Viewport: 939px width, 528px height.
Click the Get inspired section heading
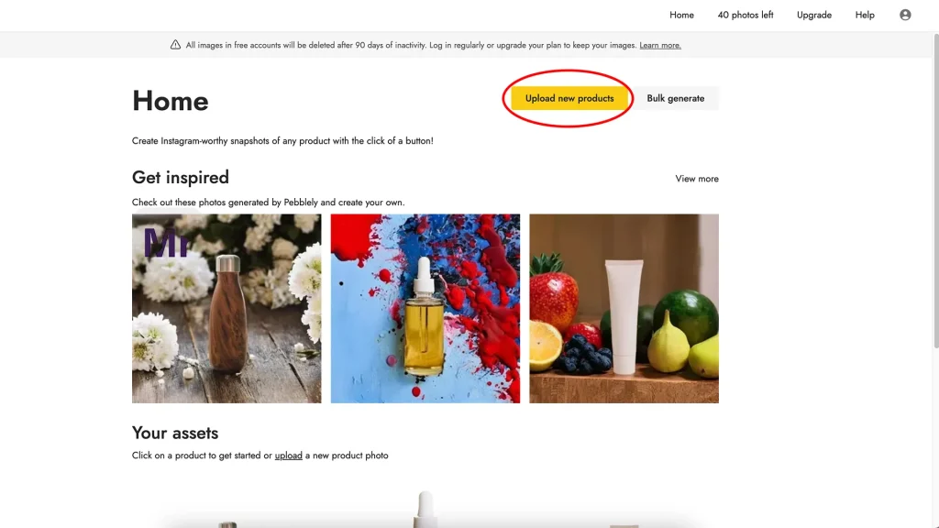point(181,177)
